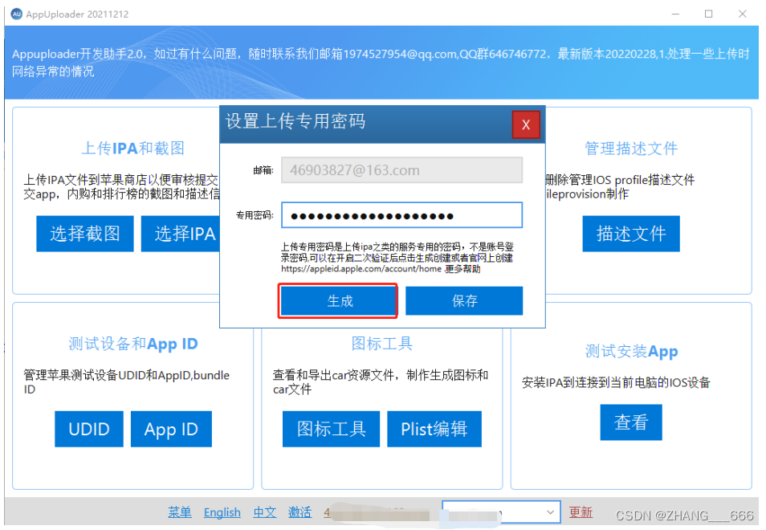
Task: Click the 测试设备和App ID heading
Action: tap(132, 344)
